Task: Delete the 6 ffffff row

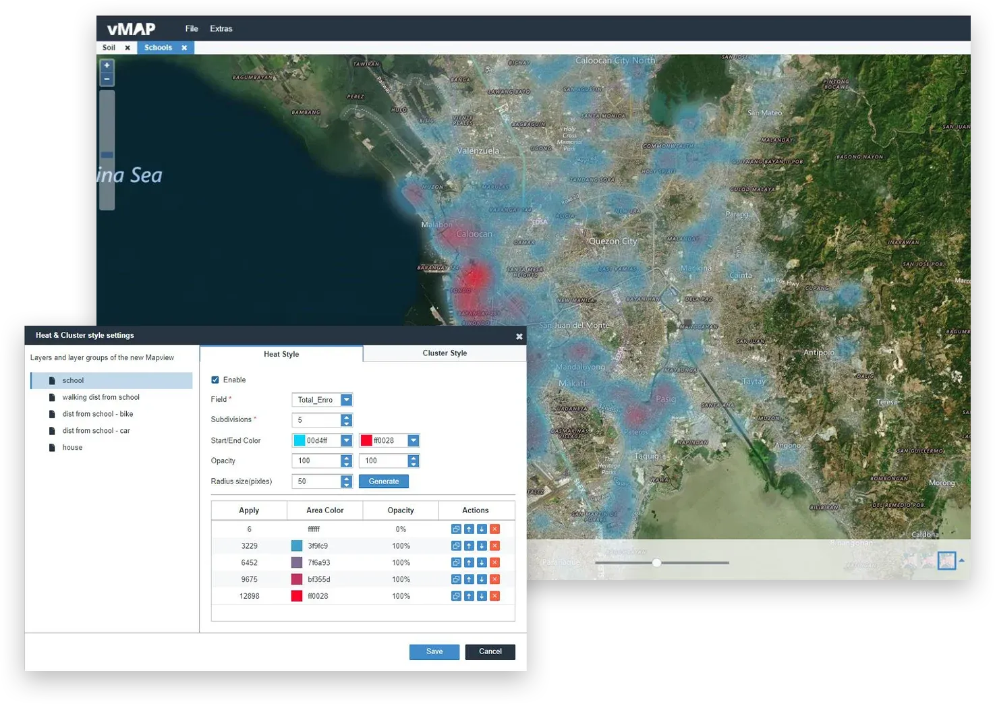Action: [494, 529]
